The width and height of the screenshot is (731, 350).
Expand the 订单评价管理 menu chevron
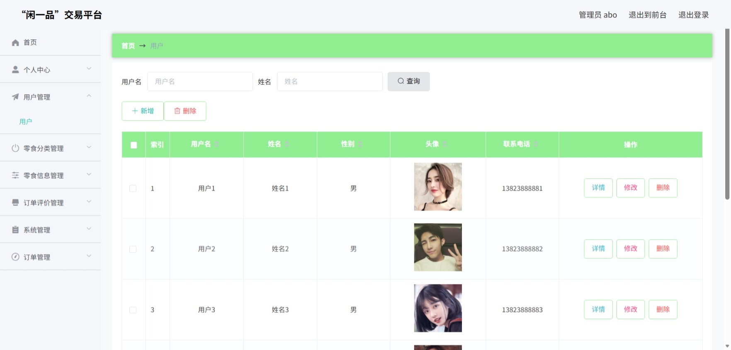click(89, 202)
